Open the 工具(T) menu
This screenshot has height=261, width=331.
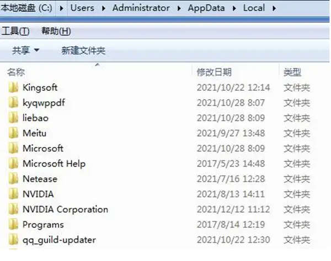tap(15, 31)
